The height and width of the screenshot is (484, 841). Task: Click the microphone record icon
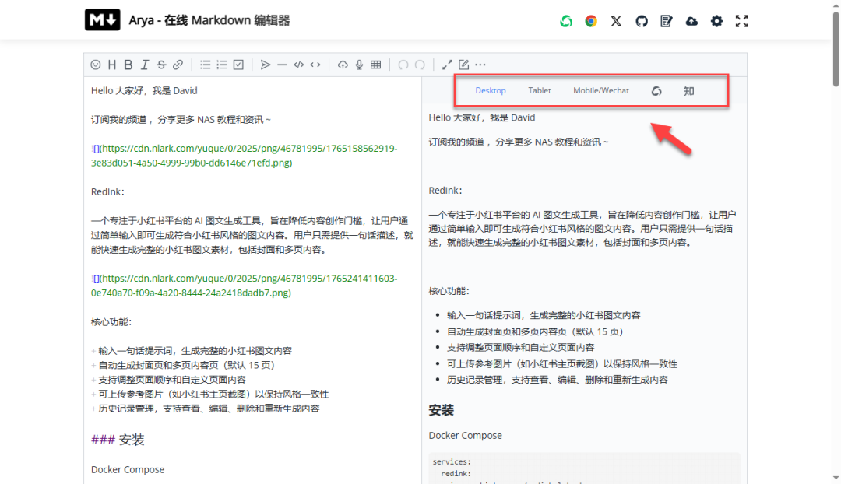coord(359,65)
